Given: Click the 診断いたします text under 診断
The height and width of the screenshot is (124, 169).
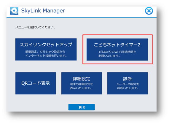Looking at the screenshot, I should [128, 88].
